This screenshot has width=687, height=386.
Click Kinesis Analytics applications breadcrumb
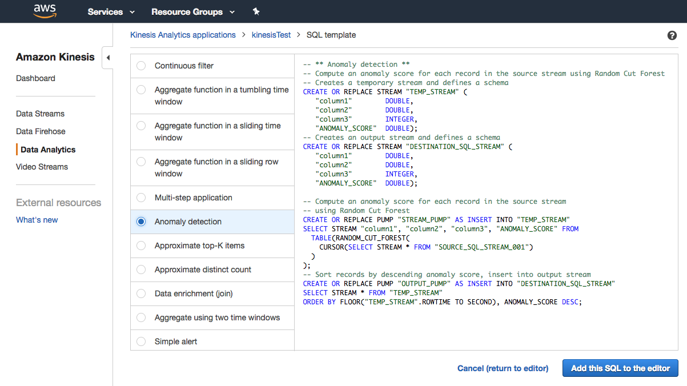(183, 35)
